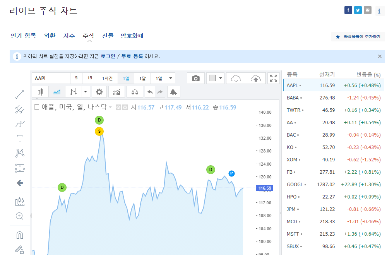Enter fullscreen mode for the chart
Screen dimensions: 387x255
(x=274, y=79)
